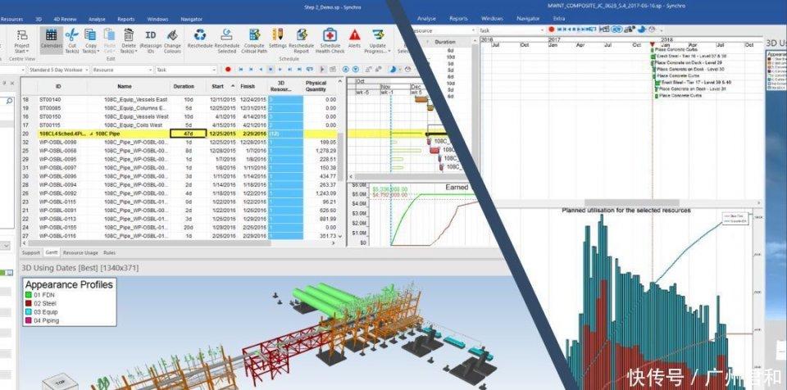Collapse the 108C Pipe summary row
787x390 pixels.
pos(91,134)
